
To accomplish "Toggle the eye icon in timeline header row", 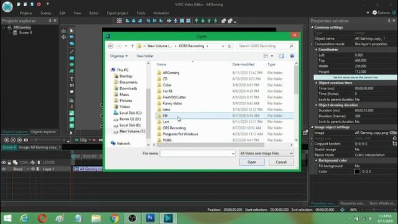I will (x=4, y=162).
